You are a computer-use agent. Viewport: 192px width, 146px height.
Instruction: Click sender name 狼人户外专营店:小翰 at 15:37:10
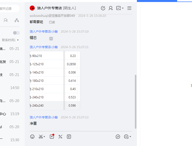pyautogui.click(x=44, y=32)
